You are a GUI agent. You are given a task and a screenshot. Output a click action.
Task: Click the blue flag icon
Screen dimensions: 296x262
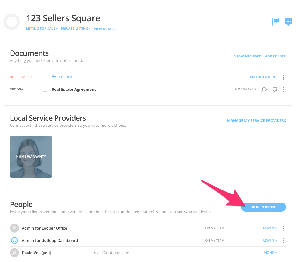point(276,22)
